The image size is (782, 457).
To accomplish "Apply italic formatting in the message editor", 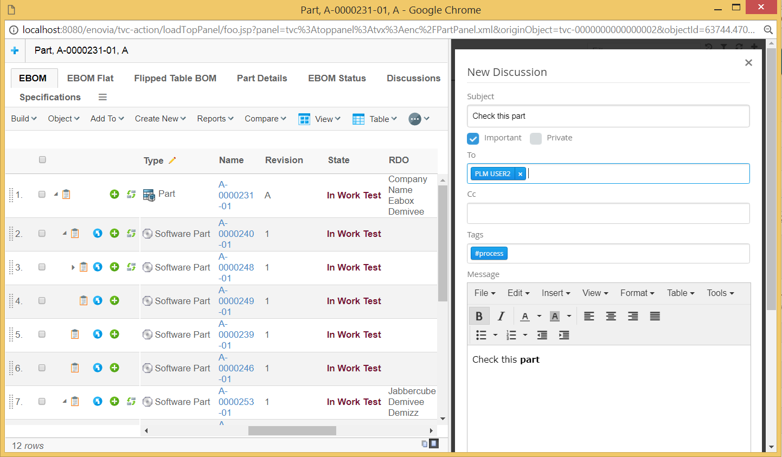I will [x=501, y=316].
